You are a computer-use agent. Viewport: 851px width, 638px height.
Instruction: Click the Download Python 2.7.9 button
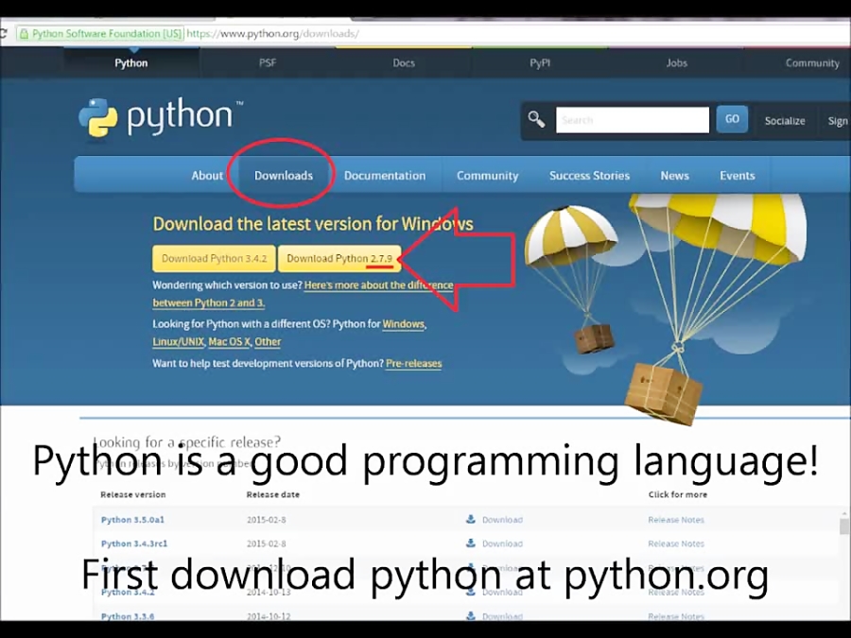click(x=339, y=258)
